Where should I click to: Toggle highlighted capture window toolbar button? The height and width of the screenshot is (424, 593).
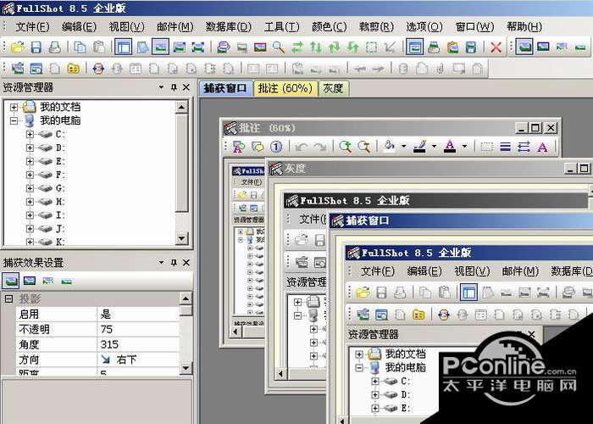(x=415, y=47)
